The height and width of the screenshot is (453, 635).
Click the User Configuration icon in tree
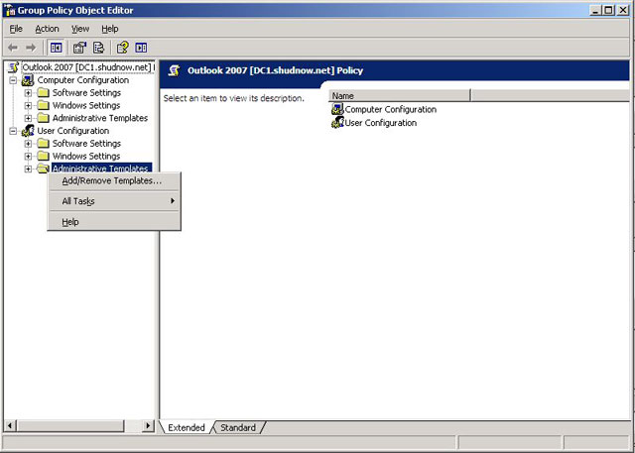28,131
